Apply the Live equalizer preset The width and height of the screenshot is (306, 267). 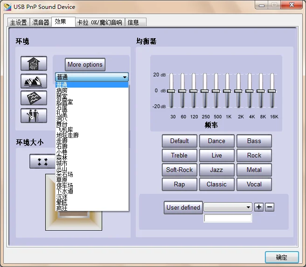[217, 155]
